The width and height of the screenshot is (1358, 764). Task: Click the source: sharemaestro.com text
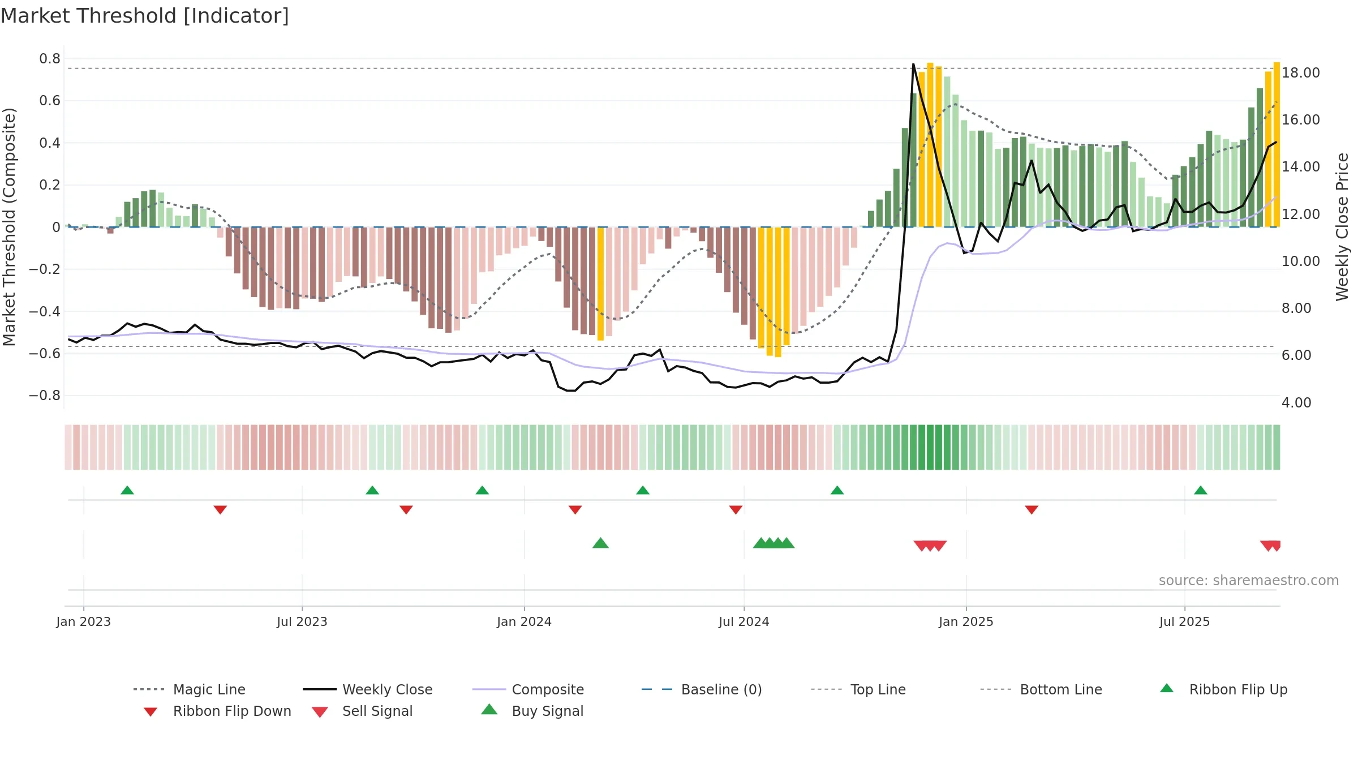(1249, 581)
